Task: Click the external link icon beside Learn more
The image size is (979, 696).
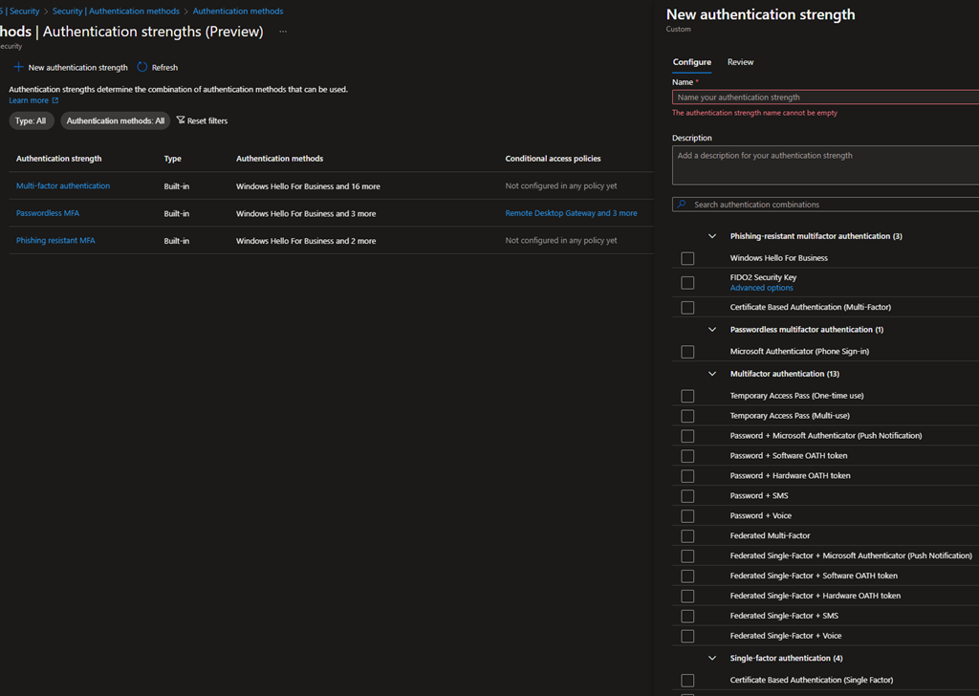Action: [55, 100]
